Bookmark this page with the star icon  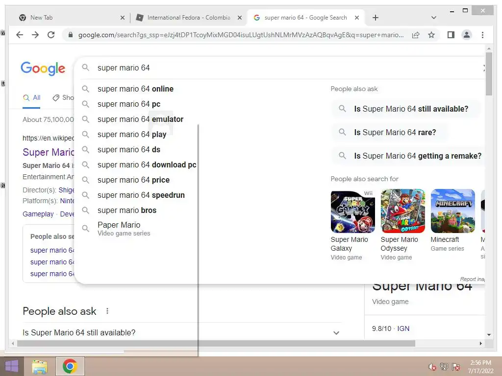[431, 35]
